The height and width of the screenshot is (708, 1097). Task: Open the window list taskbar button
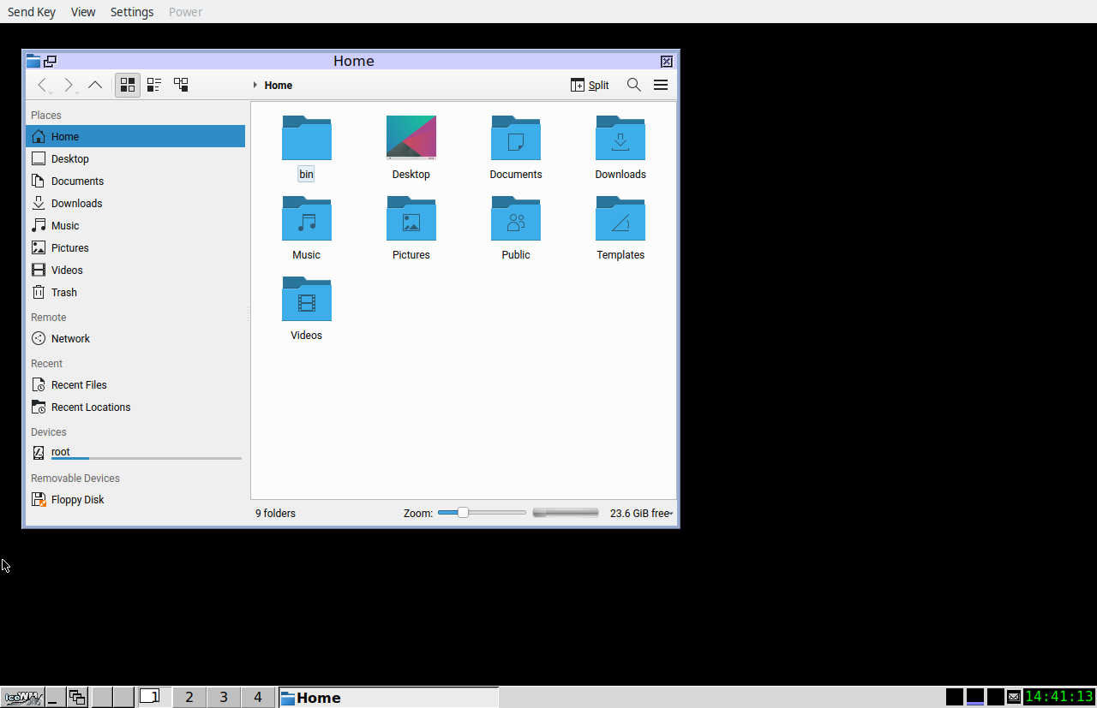click(77, 697)
